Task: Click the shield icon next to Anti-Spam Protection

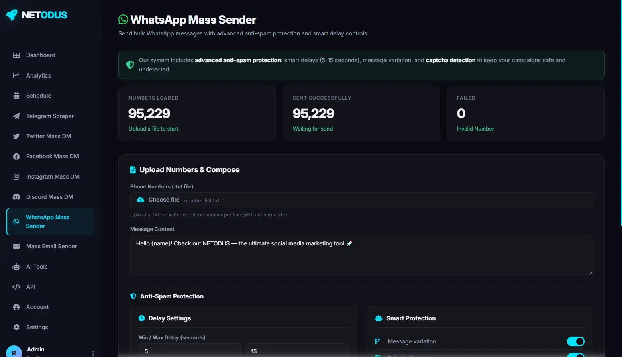Action: point(133,296)
